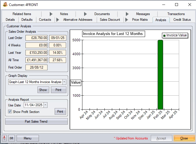Click the green Feb 25 invoice bar
Viewport: 196px width, 144px height.
coord(160,75)
